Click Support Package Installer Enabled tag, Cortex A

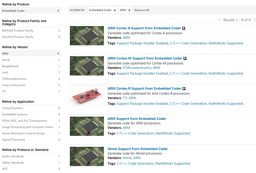tap(142, 43)
